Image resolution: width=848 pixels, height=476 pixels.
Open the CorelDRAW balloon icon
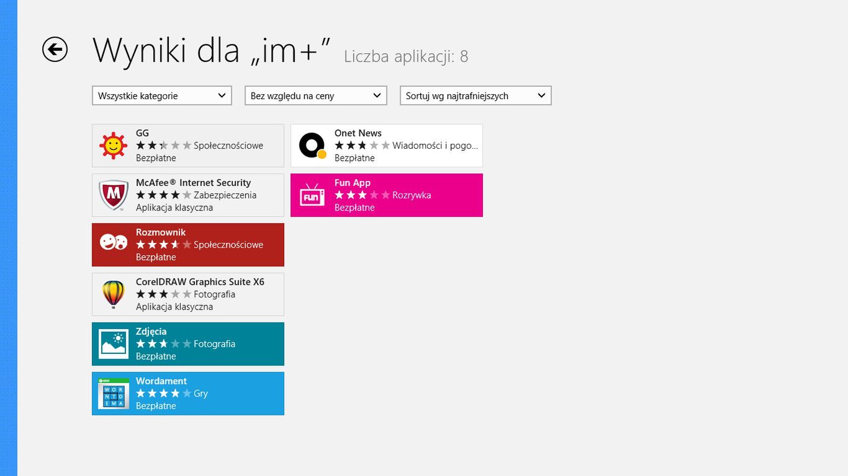[x=114, y=294]
